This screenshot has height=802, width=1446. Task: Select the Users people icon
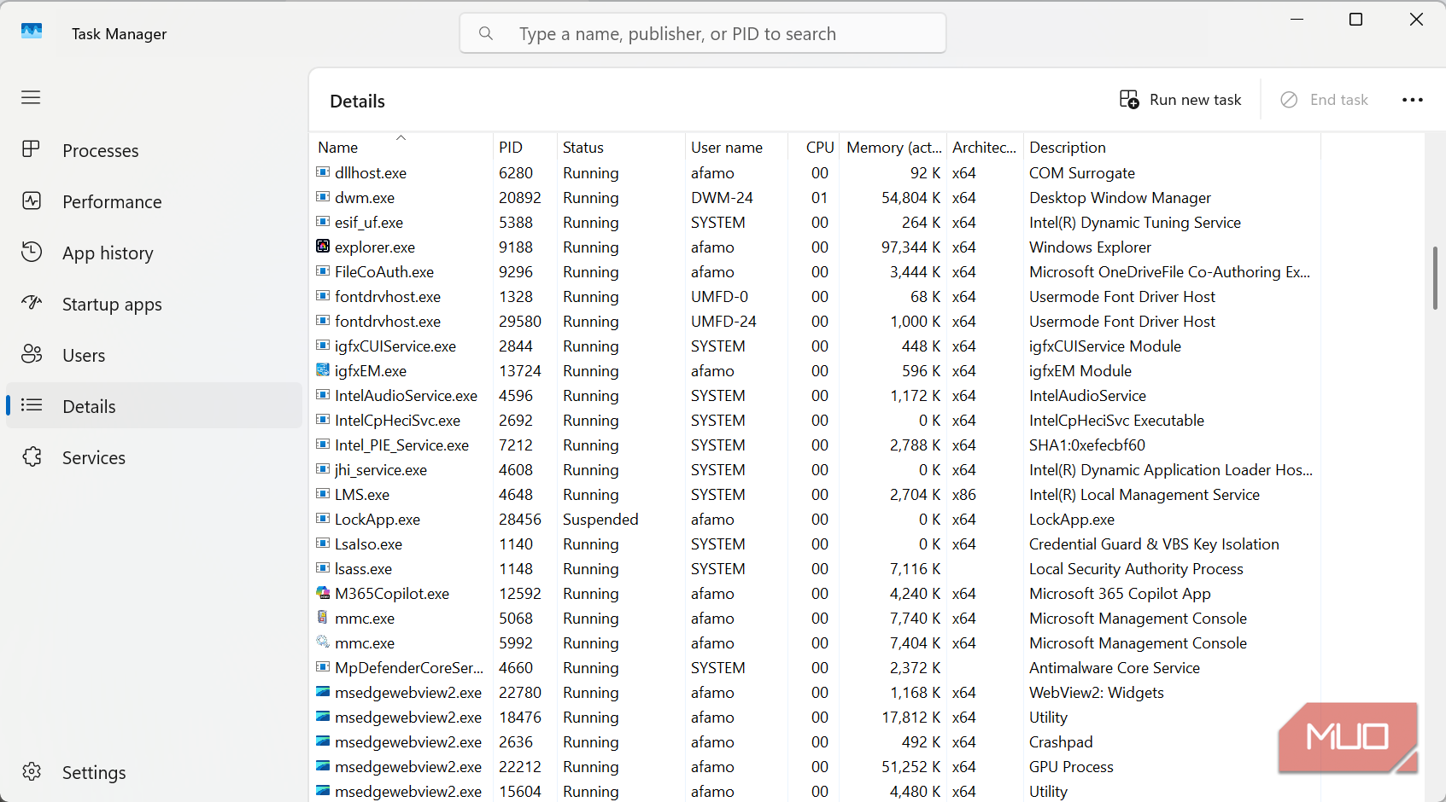coord(32,354)
